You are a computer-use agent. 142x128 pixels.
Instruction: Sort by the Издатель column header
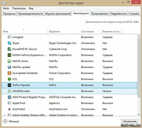pyautogui.click(x=64, y=31)
